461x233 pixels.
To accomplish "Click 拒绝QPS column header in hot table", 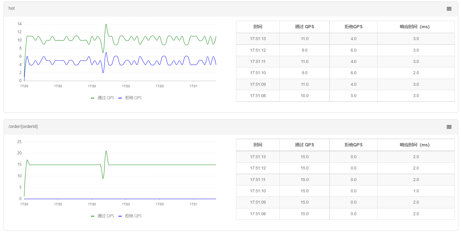I will coord(353,27).
